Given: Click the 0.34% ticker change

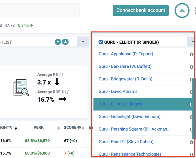Looking at the screenshot, I should click(x=23, y=26).
